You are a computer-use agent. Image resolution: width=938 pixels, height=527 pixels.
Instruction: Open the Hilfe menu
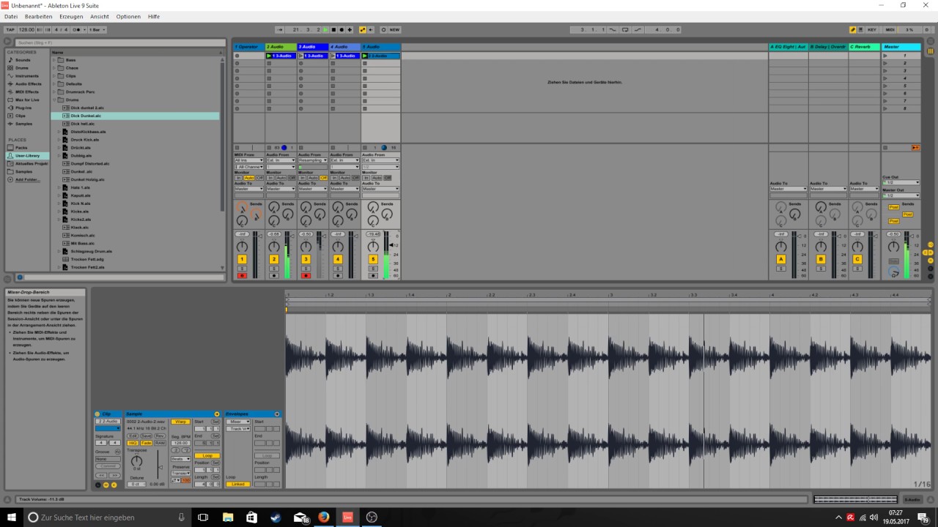(154, 16)
